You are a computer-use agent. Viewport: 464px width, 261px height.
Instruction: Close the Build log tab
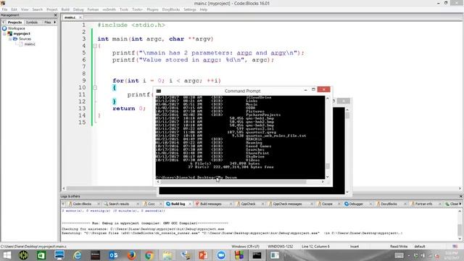[x=190, y=204]
